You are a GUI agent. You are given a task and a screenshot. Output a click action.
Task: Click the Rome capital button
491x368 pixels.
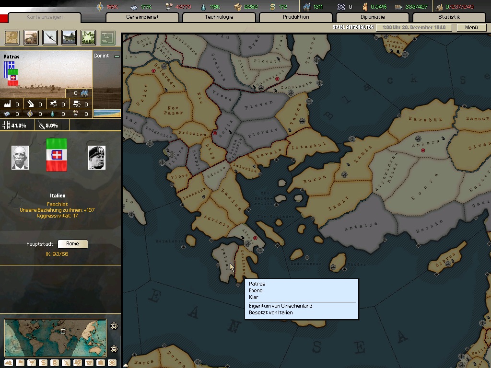[72, 244]
